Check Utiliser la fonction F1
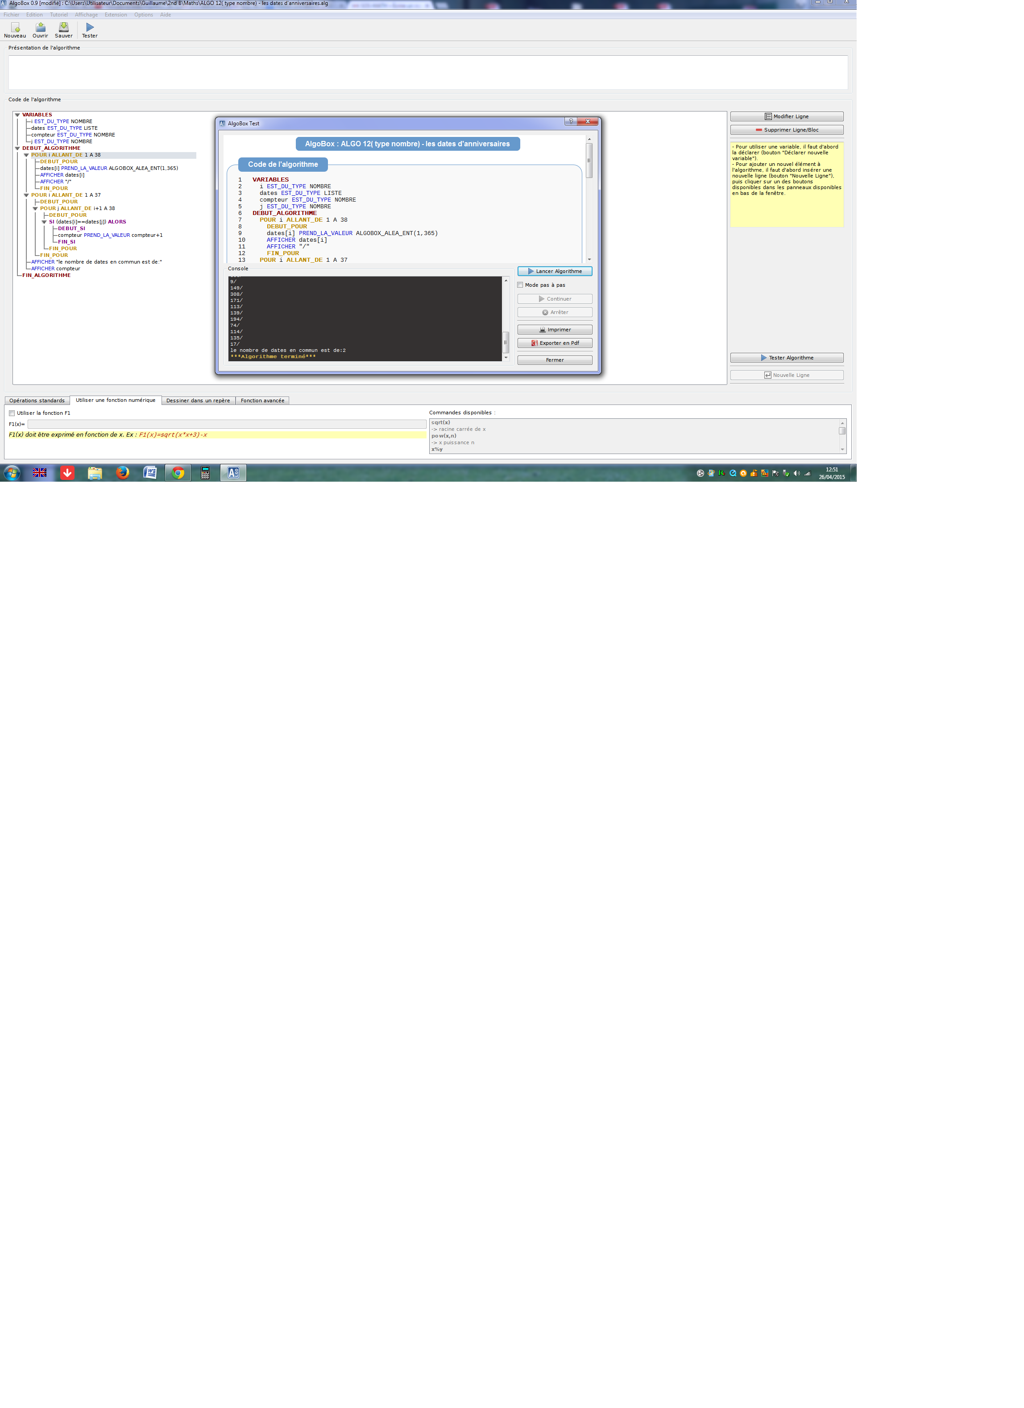This screenshot has width=1024, height=1408. (x=12, y=413)
